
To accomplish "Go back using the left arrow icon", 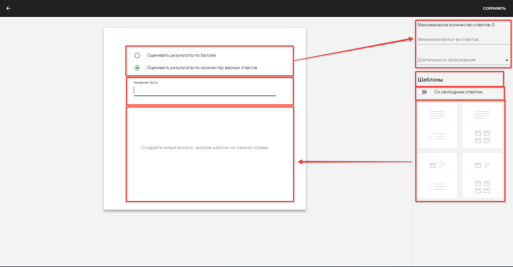I will (x=8, y=8).
